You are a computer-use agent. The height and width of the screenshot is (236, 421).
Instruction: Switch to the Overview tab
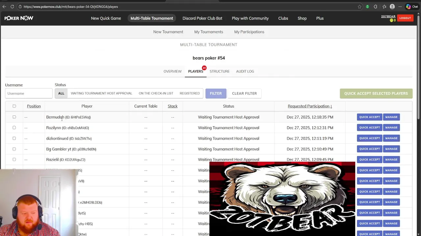[x=172, y=71]
